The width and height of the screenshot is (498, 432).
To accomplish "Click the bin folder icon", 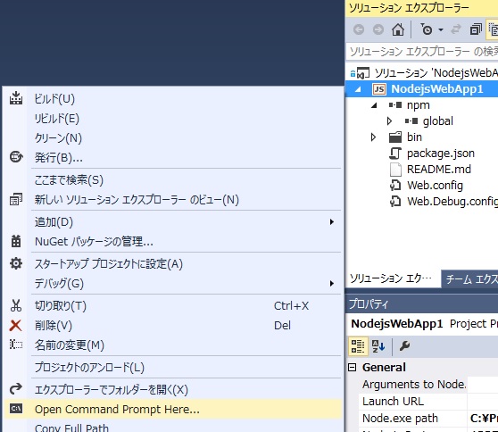I will [x=395, y=137].
